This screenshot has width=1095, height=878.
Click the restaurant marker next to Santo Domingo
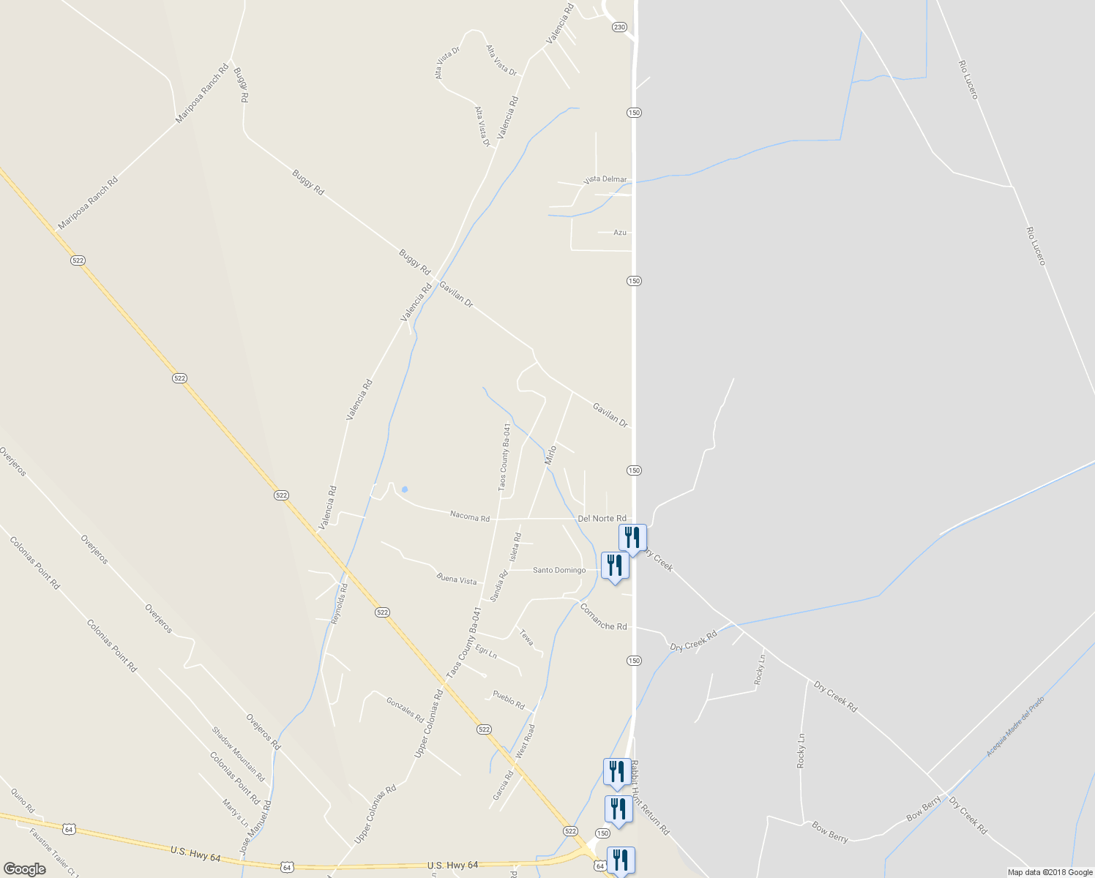click(615, 566)
